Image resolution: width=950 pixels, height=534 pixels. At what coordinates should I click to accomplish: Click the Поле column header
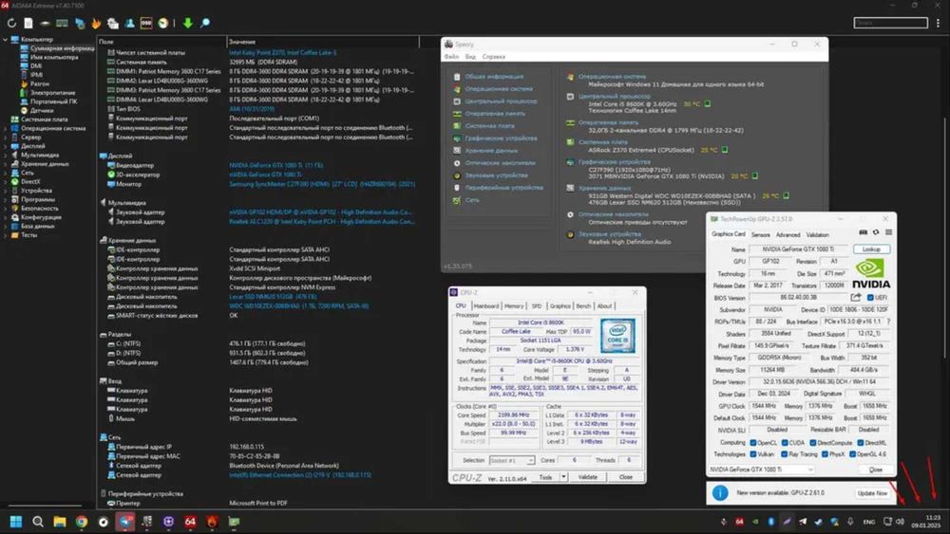tap(161, 42)
